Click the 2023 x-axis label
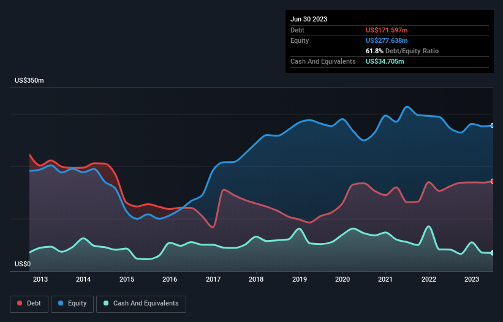 (x=472, y=279)
